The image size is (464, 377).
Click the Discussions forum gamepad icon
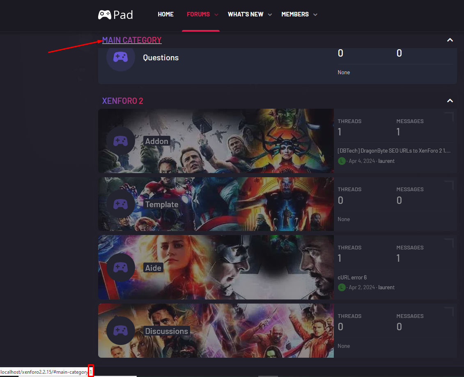[x=120, y=331]
